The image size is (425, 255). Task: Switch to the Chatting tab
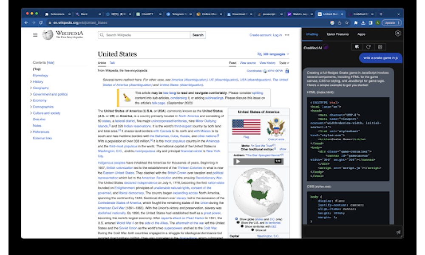point(312,34)
